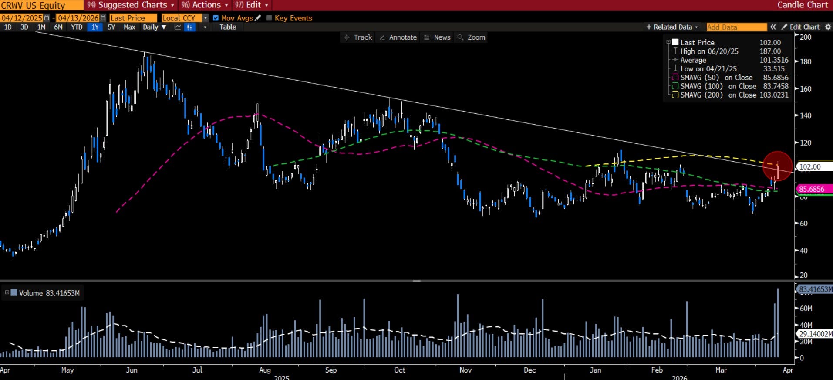Screen dimensions: 833x380
Task: Open chart settings gear icon
Action: click(x=828, y=27)
